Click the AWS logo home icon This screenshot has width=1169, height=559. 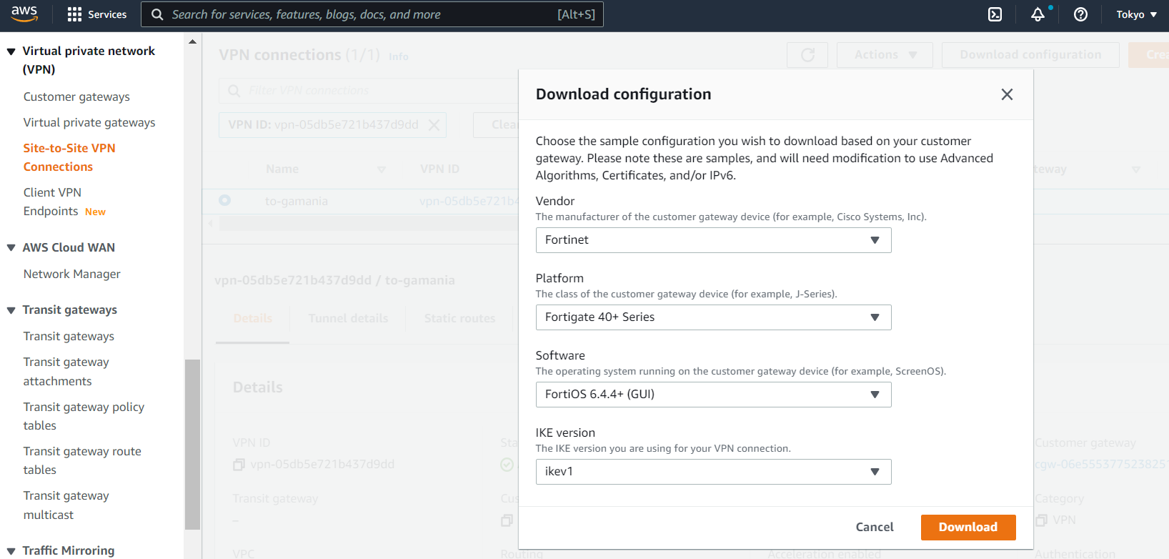point(24,14)
